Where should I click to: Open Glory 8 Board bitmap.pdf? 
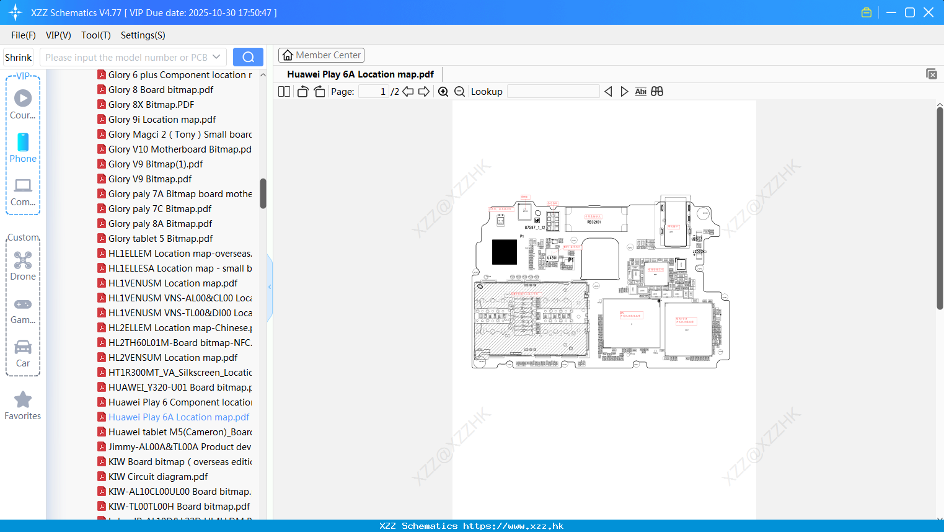[x=161, y=89]
